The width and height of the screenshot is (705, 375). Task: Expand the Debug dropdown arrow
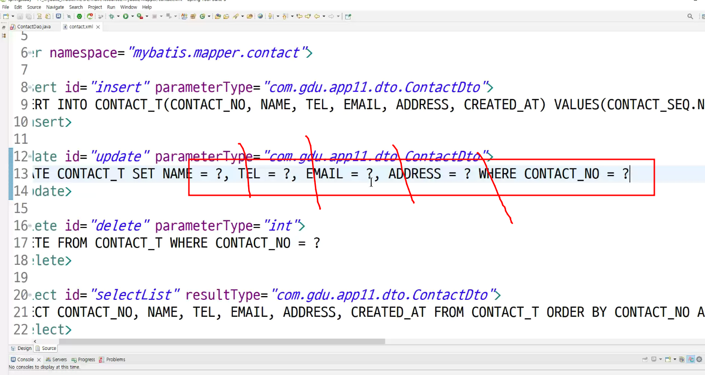pos(118,16)
